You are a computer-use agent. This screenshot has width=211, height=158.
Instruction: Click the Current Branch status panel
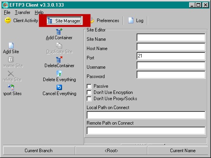[39, 151]
